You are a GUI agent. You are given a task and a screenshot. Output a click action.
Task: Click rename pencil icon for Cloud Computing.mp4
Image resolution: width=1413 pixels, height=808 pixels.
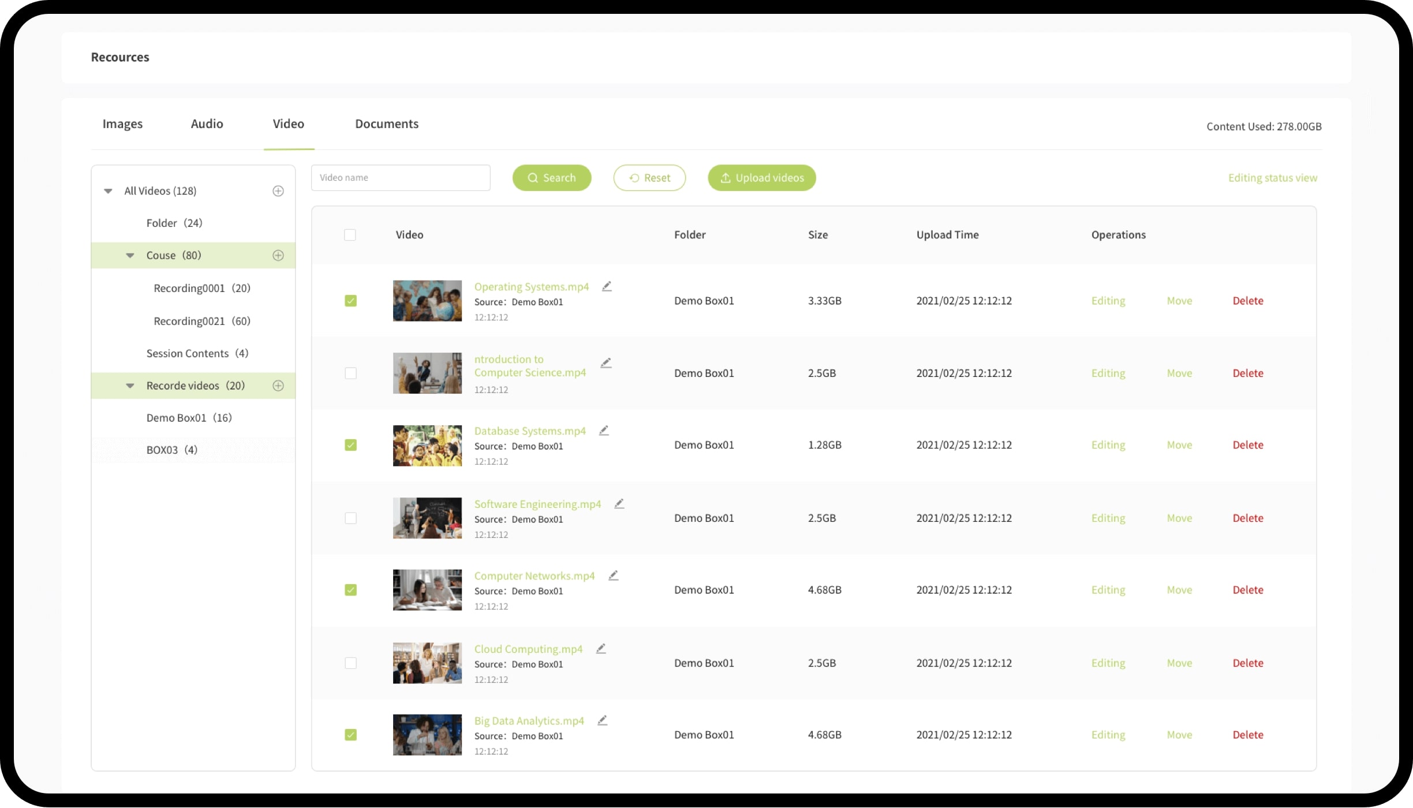601,649
